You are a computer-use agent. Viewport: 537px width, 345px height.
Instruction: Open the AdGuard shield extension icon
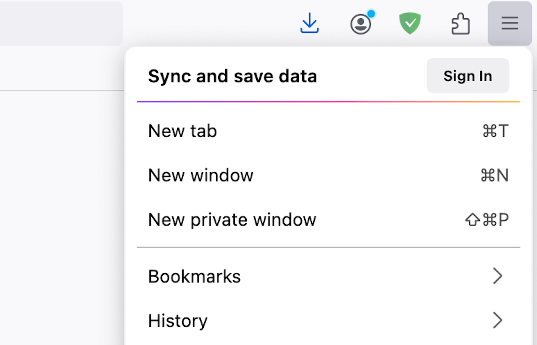(x=411, y=23)
